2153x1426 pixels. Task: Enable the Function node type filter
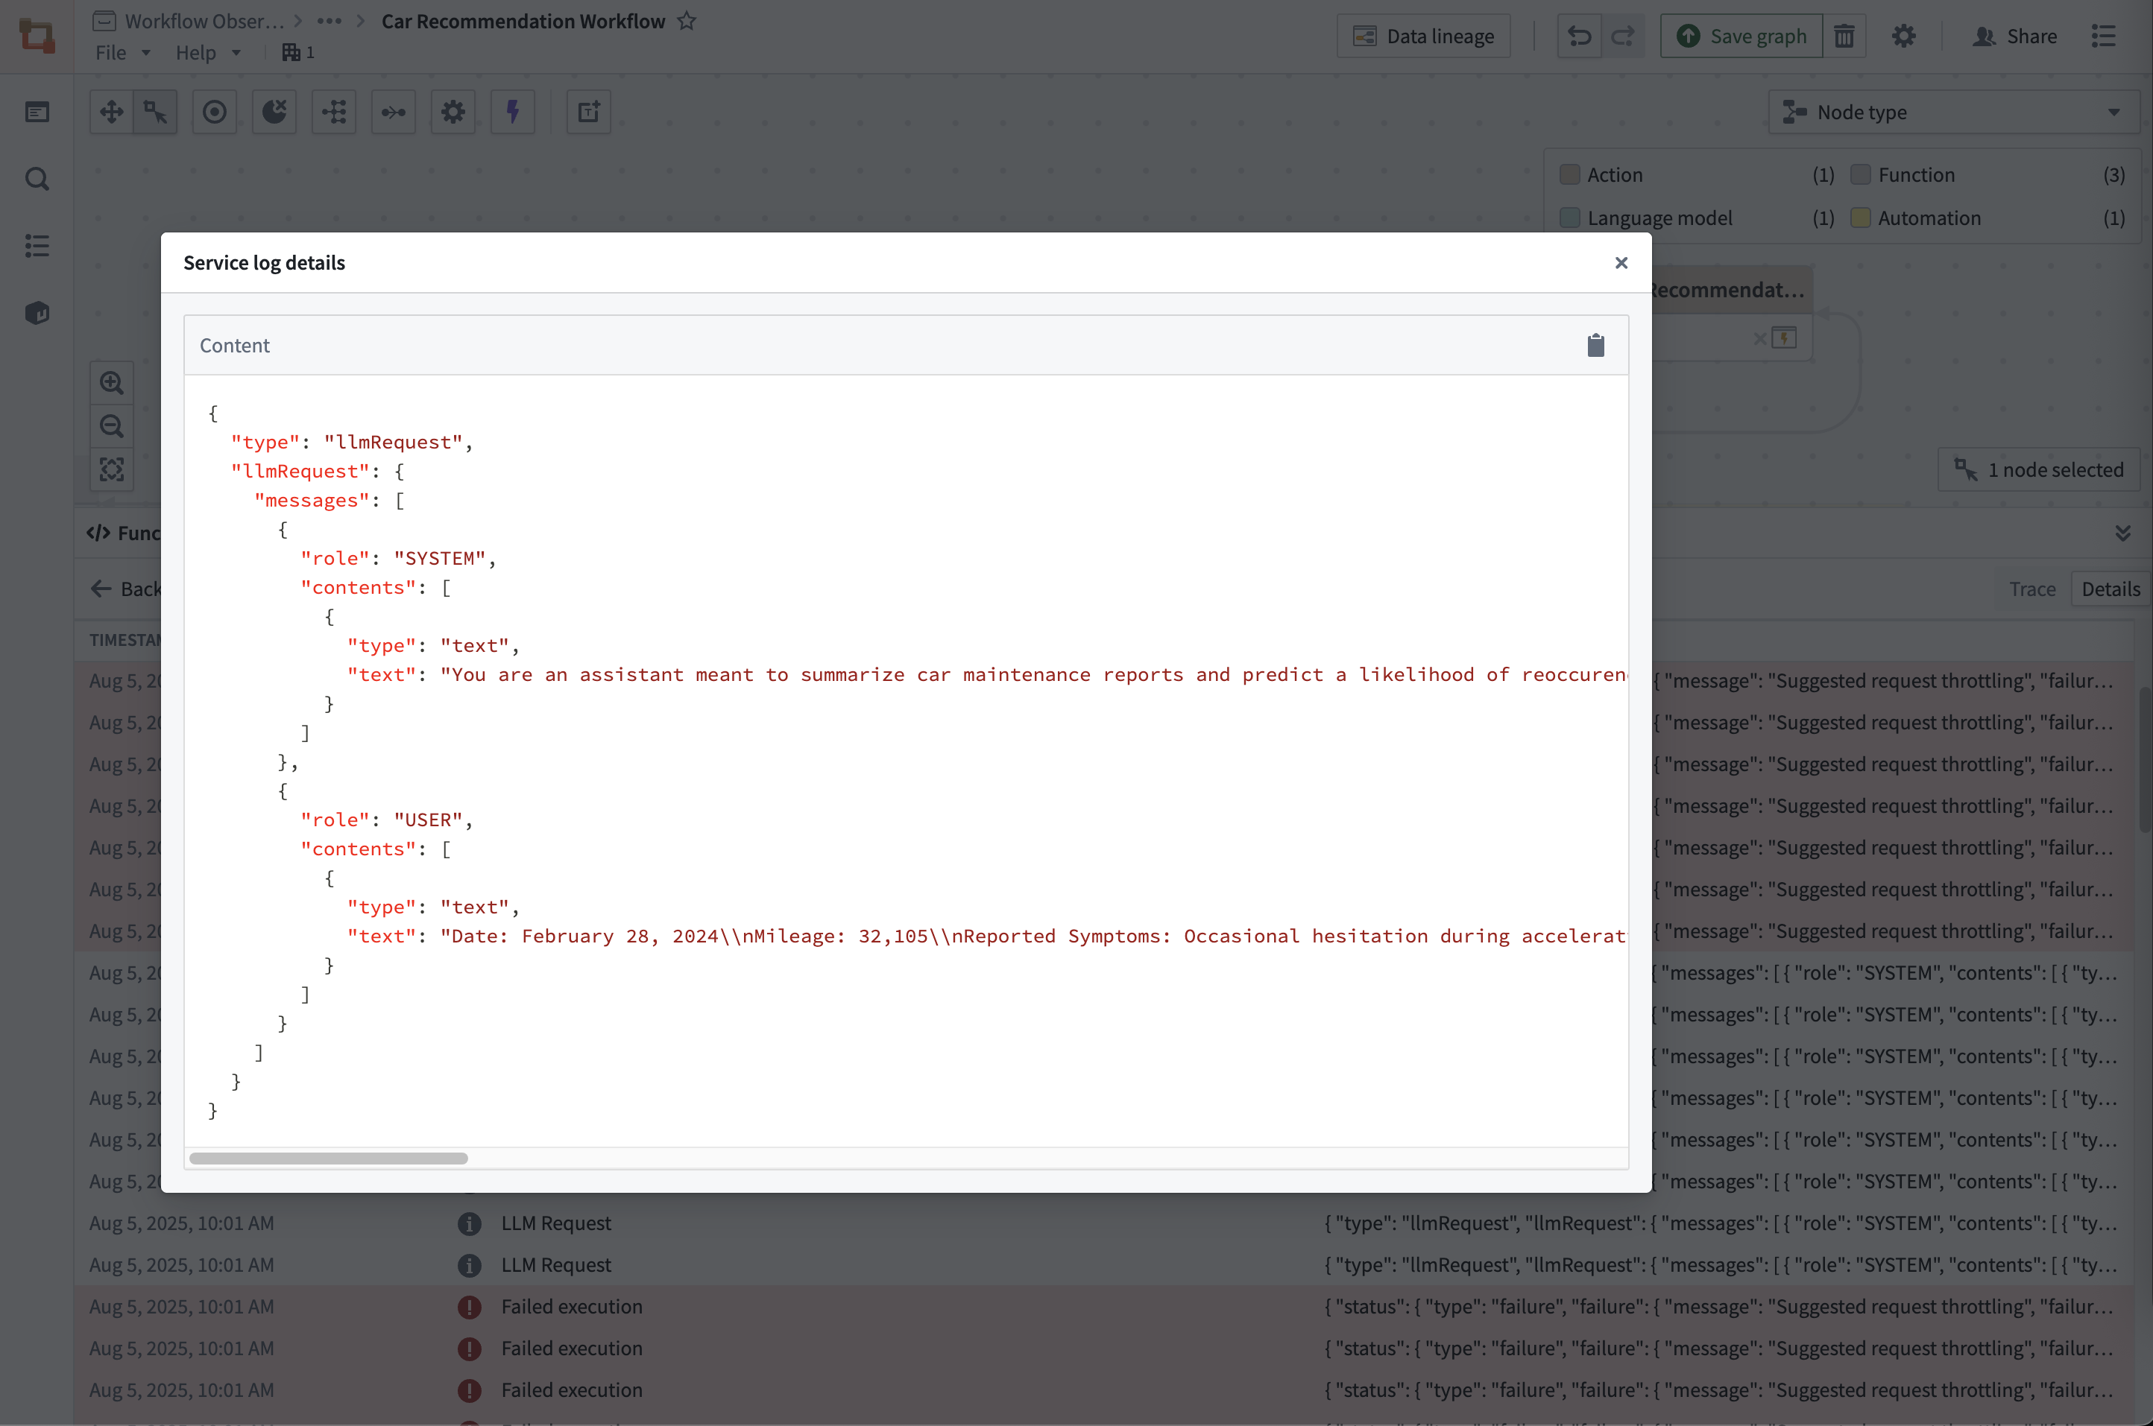click(x=1862, y=174)
